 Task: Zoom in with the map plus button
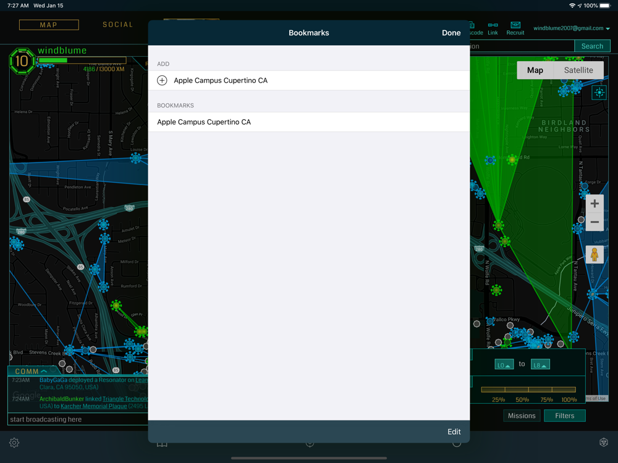595,204
